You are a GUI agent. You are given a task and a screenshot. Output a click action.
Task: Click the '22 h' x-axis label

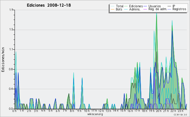(x=173, y=111)
